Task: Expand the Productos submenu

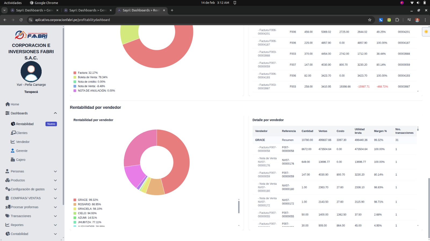Action: 55,180
